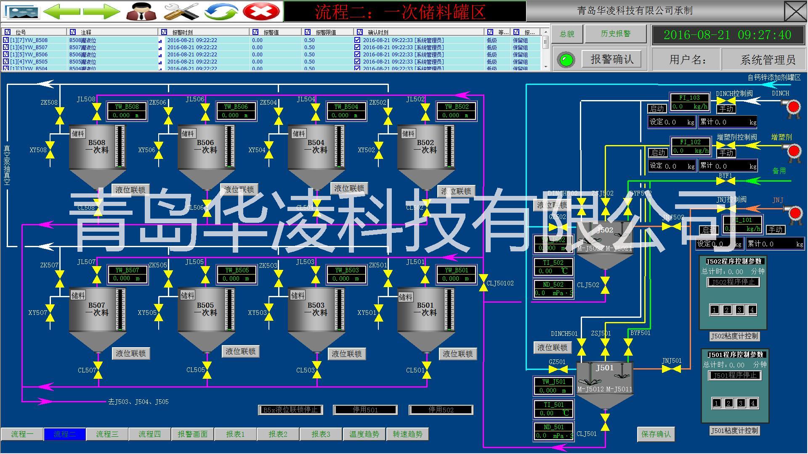
Task: Open the 温度趋势 tab
Action: (x=364, y=434)
